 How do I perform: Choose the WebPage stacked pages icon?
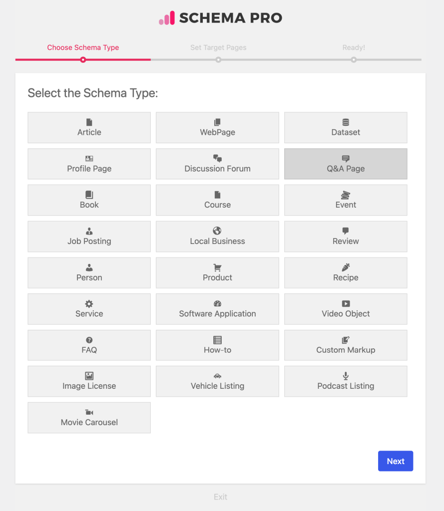coord(217,122)
